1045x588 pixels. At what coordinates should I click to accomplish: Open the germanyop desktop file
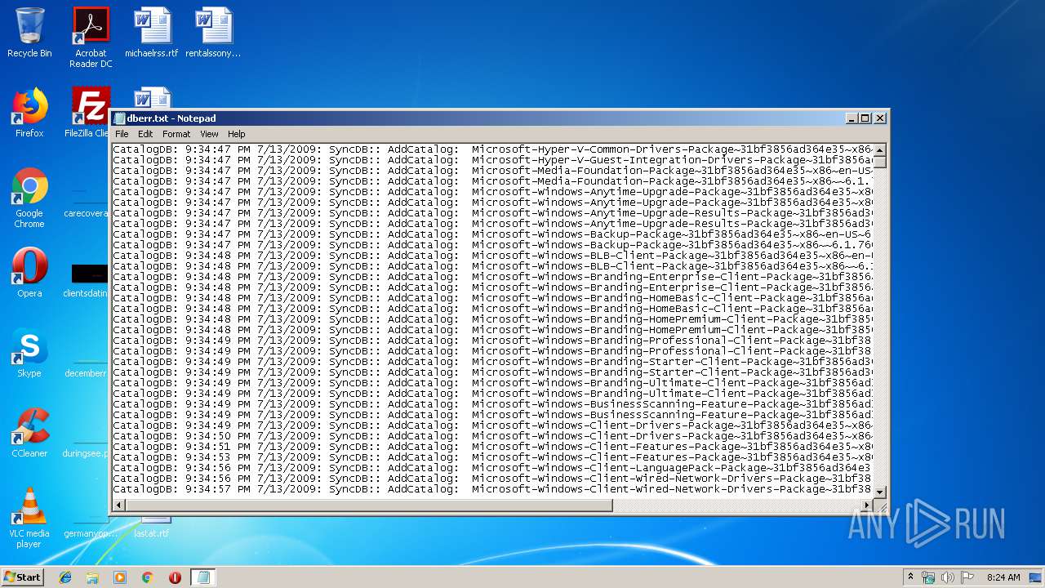tap(91, 528)
